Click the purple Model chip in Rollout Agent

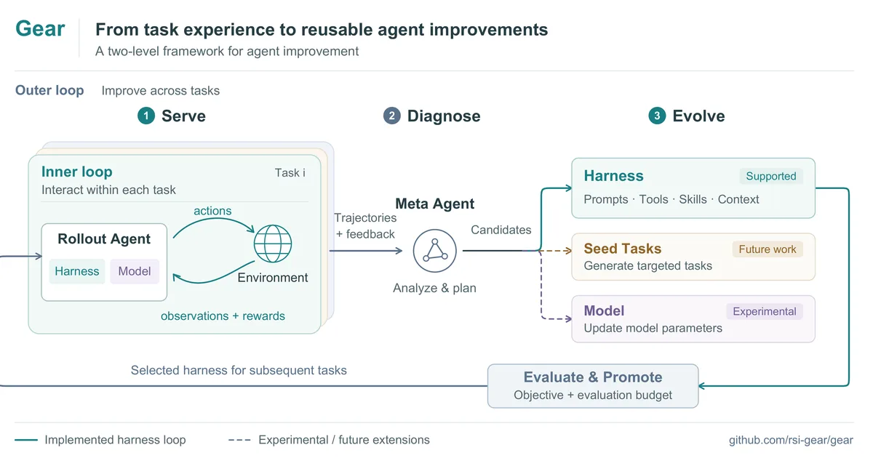coord(135,271)
